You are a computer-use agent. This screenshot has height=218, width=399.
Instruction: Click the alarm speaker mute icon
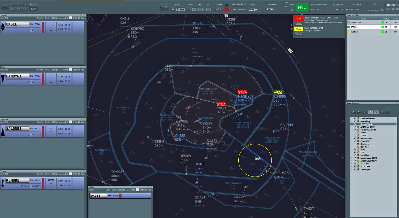(226, 5)
